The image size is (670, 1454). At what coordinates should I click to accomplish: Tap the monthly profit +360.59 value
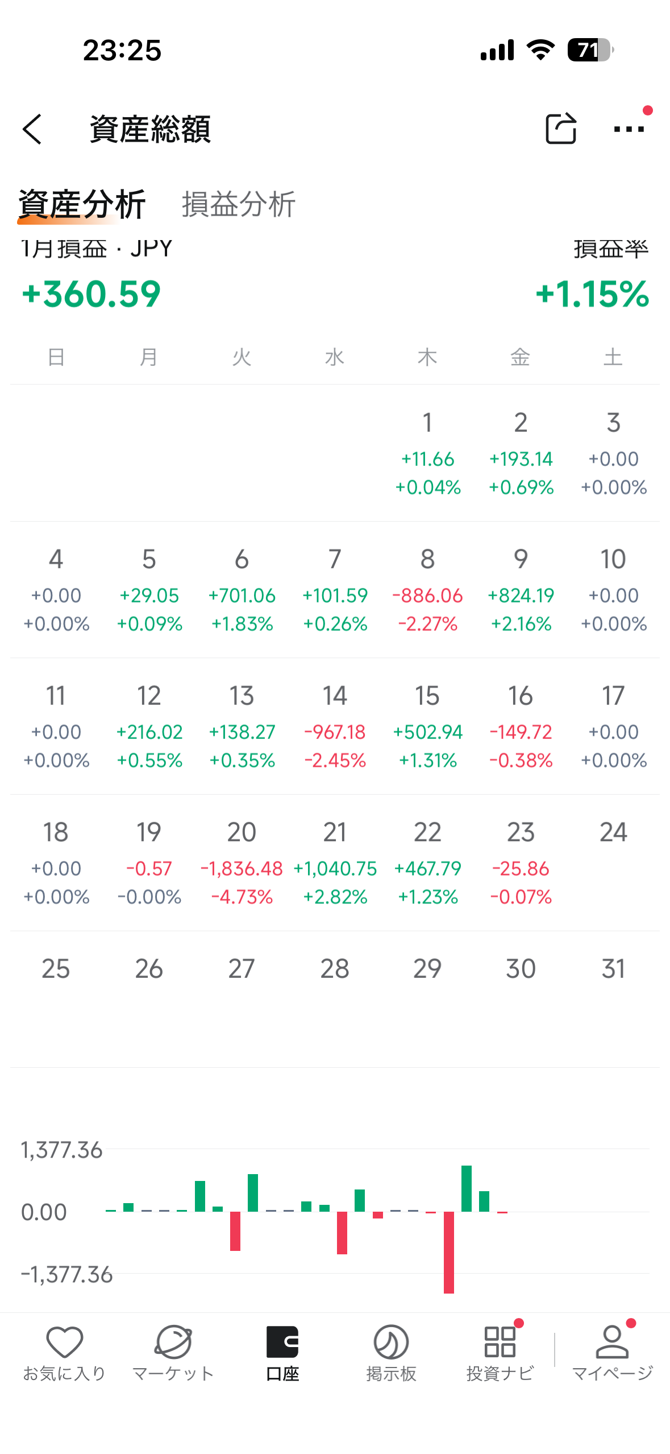pos(91,294)
